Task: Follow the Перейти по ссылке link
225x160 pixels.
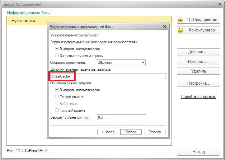Action: click(x=199, y=97)
